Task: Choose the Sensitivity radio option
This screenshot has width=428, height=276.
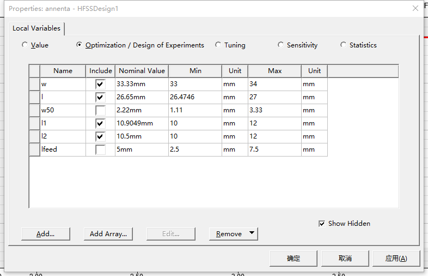Action: coord(281,45)
